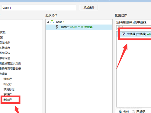Click the 数据集 group item
The height and width of the screenshot is (113, 151).
coord(4,74)
